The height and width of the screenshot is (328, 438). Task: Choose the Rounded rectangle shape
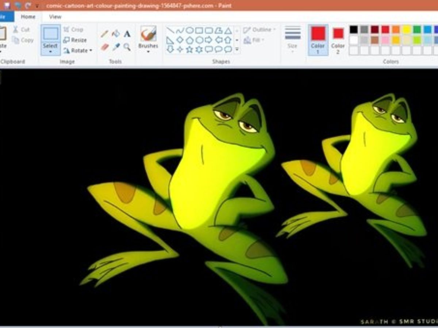[209, 30]
